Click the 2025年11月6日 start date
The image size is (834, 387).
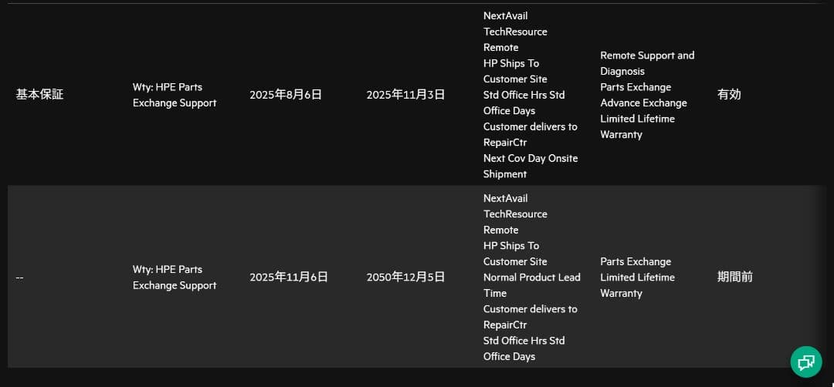point(289,278)
